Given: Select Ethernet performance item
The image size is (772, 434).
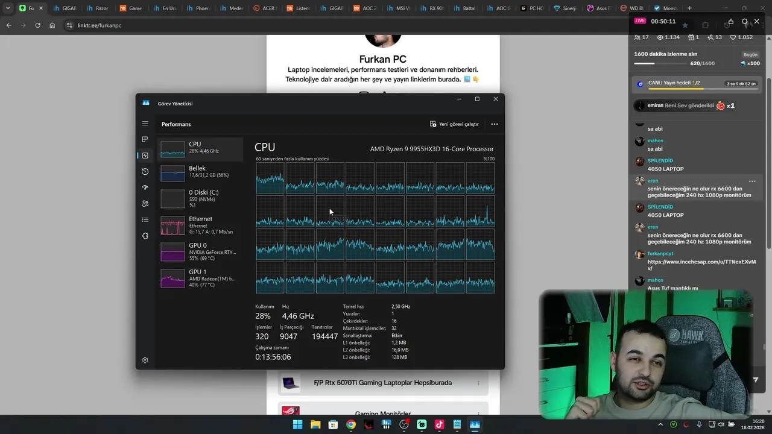Looking at the screenshot, I should point(200,225).
